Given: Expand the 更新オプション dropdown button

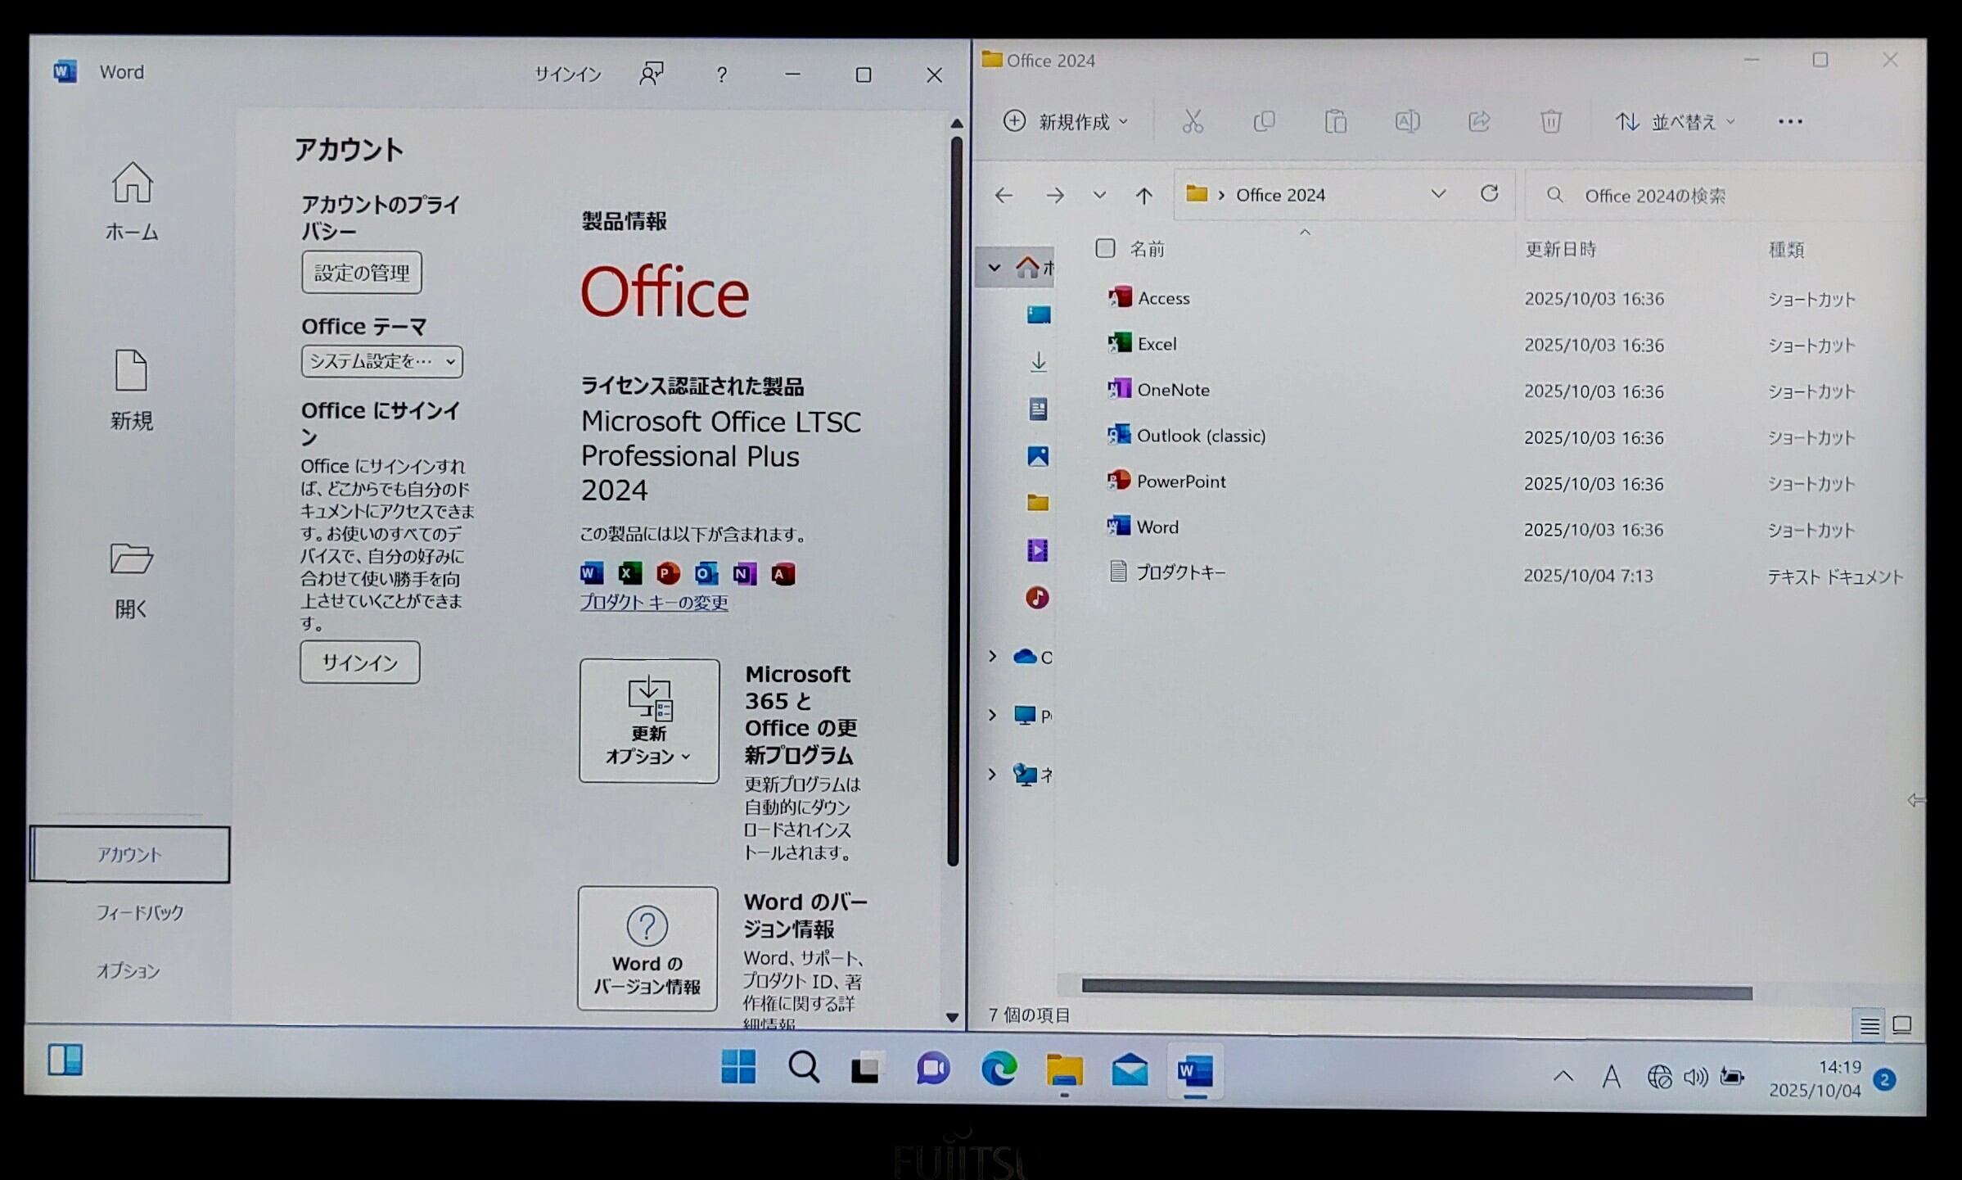Looking at the screenshot, I should click(648, 721).
